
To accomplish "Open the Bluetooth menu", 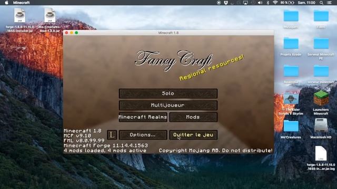I will coord(268,3).
